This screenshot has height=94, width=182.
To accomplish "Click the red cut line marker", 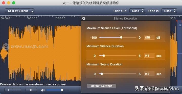I will point(177,21).
